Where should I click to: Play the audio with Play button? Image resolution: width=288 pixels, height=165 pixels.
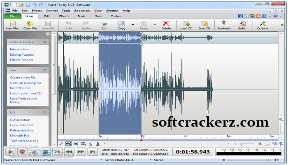coord(11,152)
